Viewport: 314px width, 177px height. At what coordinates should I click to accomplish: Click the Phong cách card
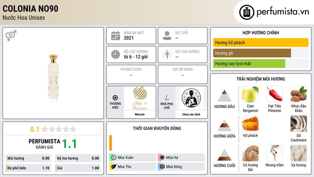pyautogui.click(x=131, y=74)
